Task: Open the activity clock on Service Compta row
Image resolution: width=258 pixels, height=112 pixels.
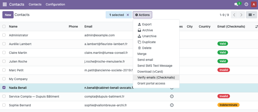Action: pos(172,96)
